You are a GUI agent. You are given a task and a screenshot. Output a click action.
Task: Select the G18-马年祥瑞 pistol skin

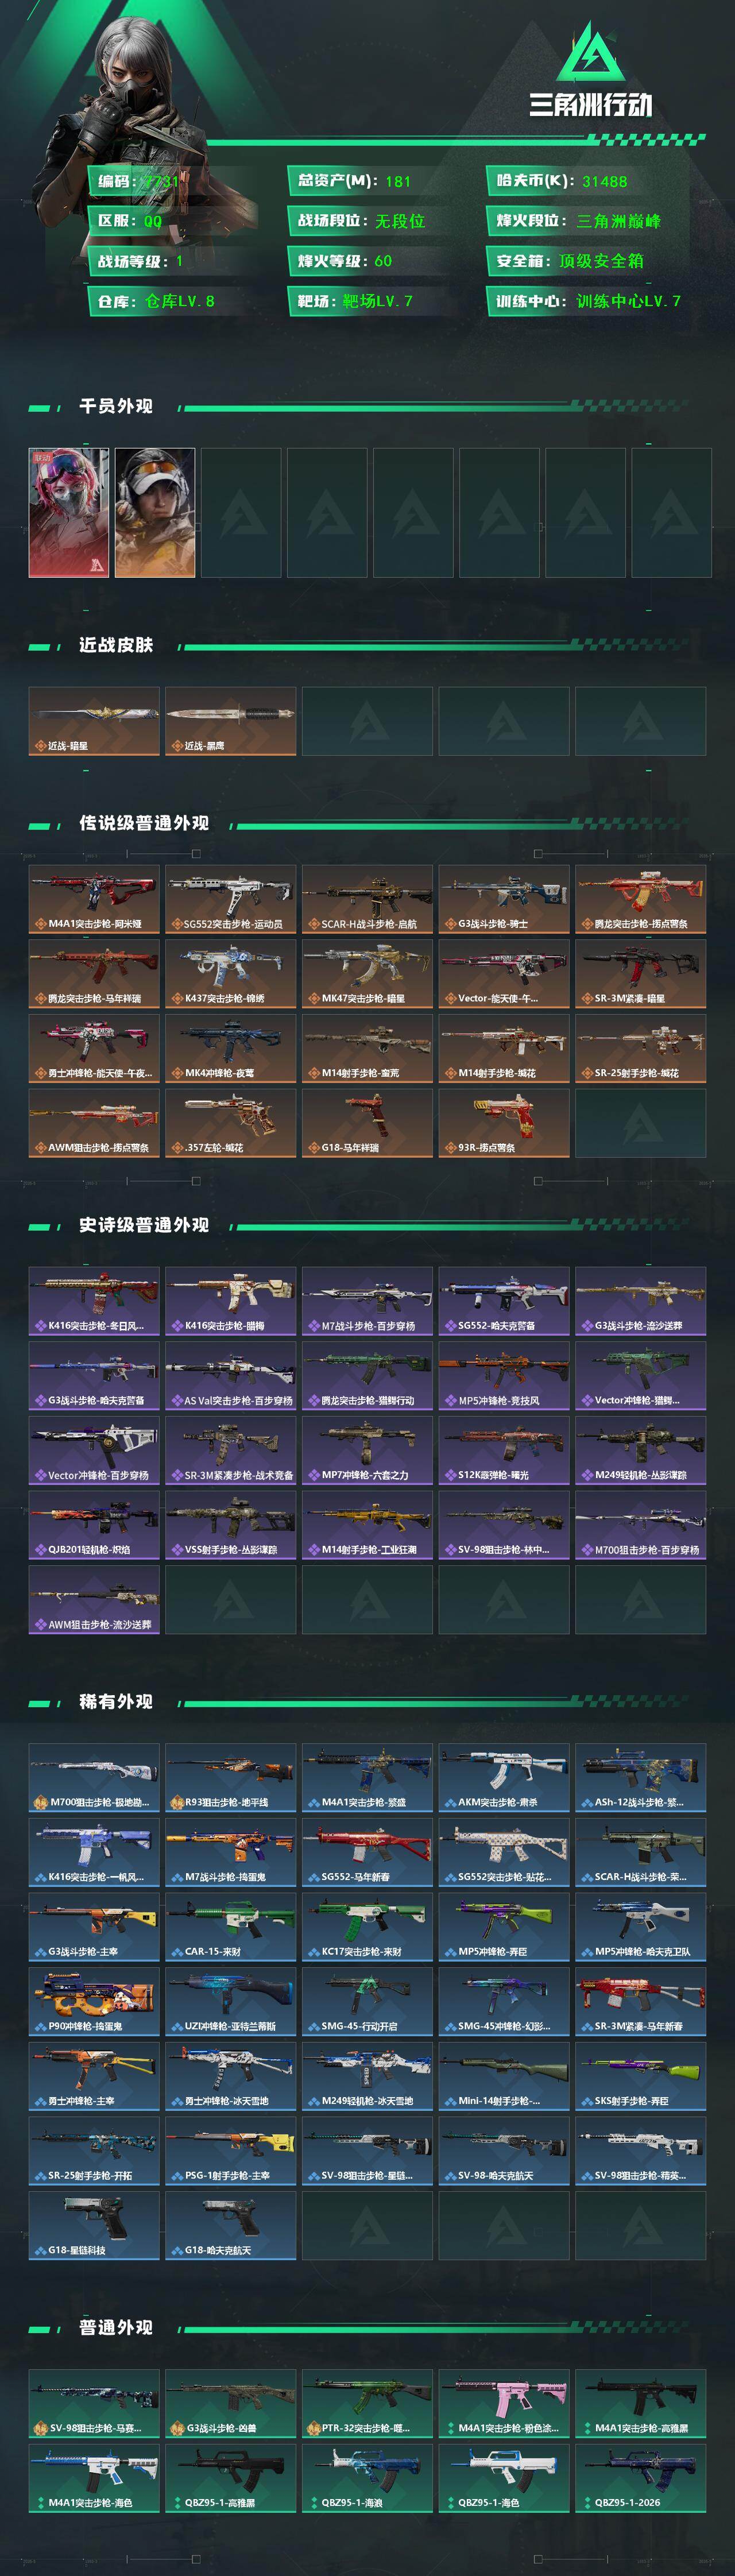pos(367,1123)
